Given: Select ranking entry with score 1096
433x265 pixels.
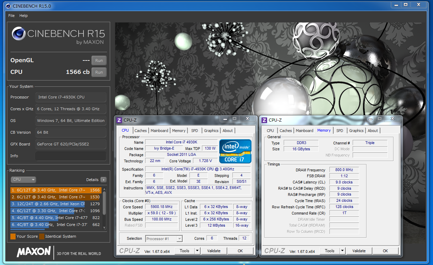Looking at the screenshot, I should click(x=55, y=211).
